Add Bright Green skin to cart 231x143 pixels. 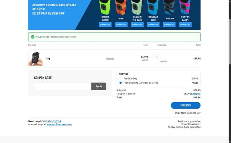[105, 25]
